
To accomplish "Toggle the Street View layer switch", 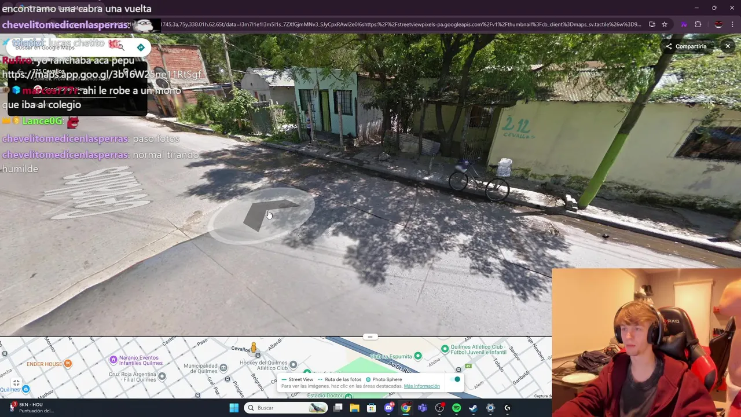I will (x=456, y=379).
